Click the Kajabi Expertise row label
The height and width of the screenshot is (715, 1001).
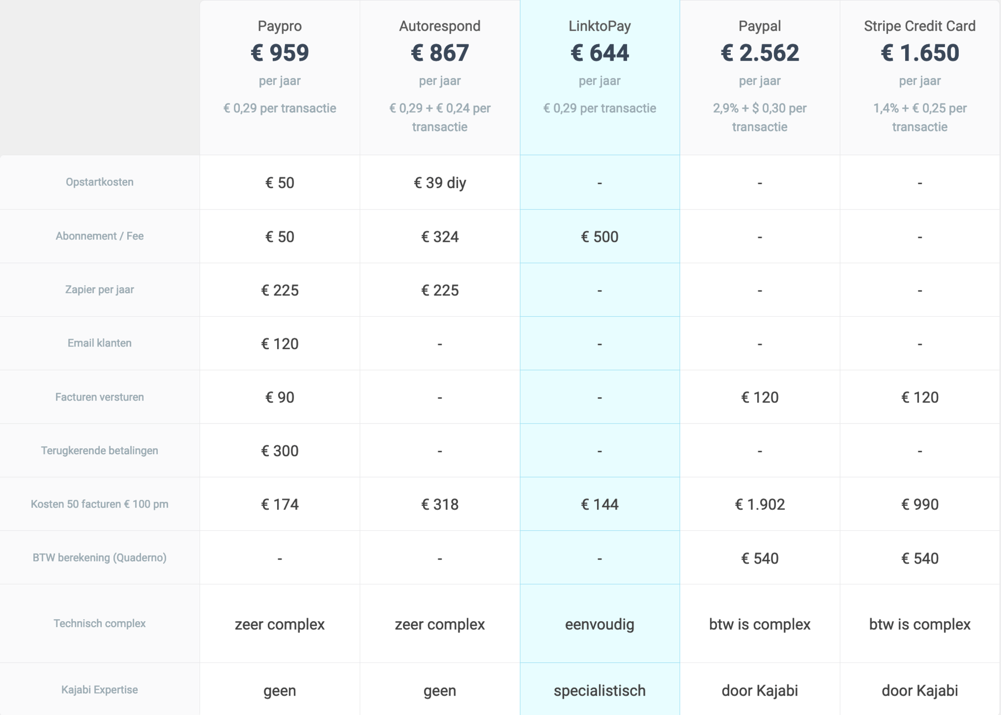click(x=99, y=690)
